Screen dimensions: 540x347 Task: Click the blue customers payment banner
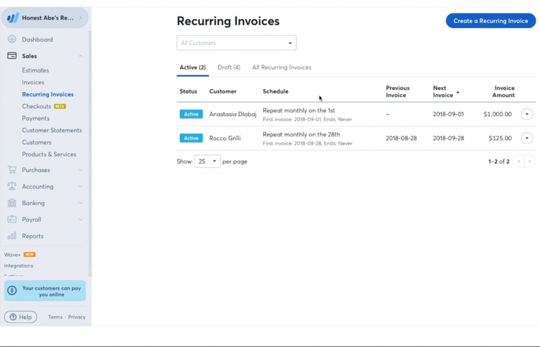point(45,290)
